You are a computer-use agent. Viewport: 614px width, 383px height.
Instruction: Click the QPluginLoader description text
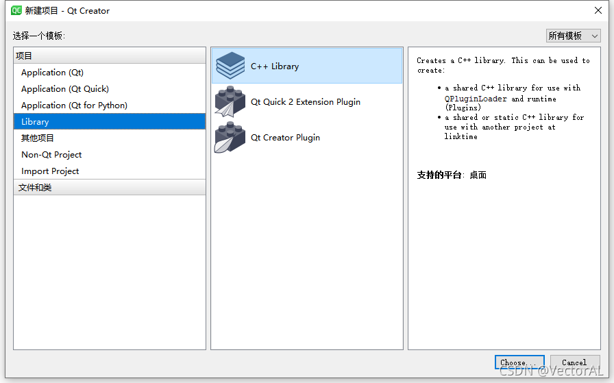(x=476, y=99)
